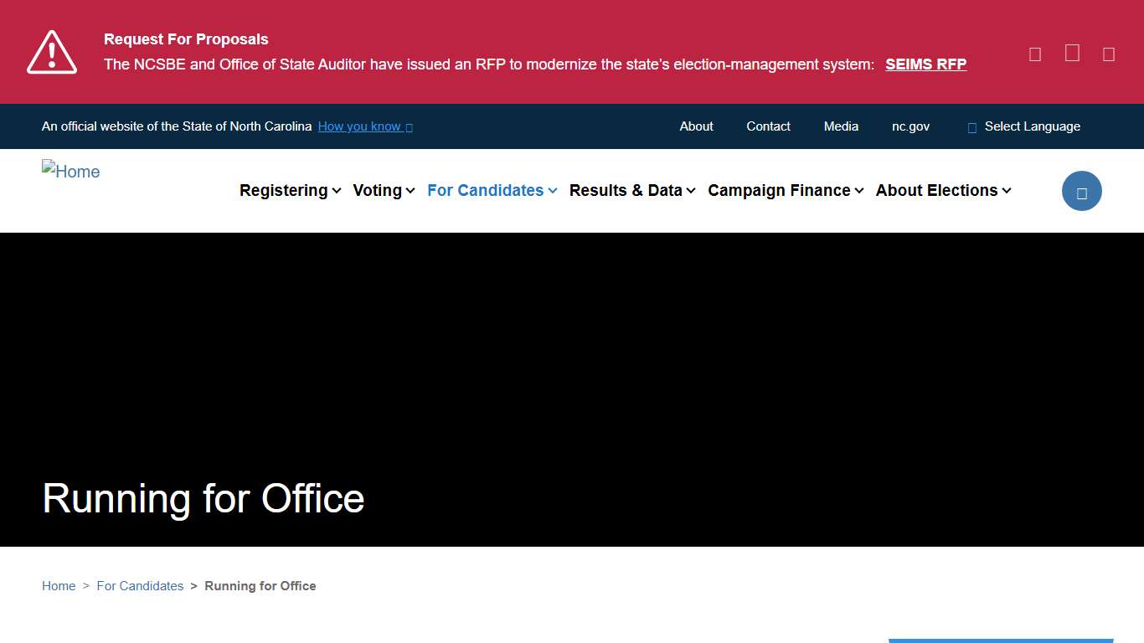
Task: Click the middle social media icon in banner
Action: click(1071, 53)
